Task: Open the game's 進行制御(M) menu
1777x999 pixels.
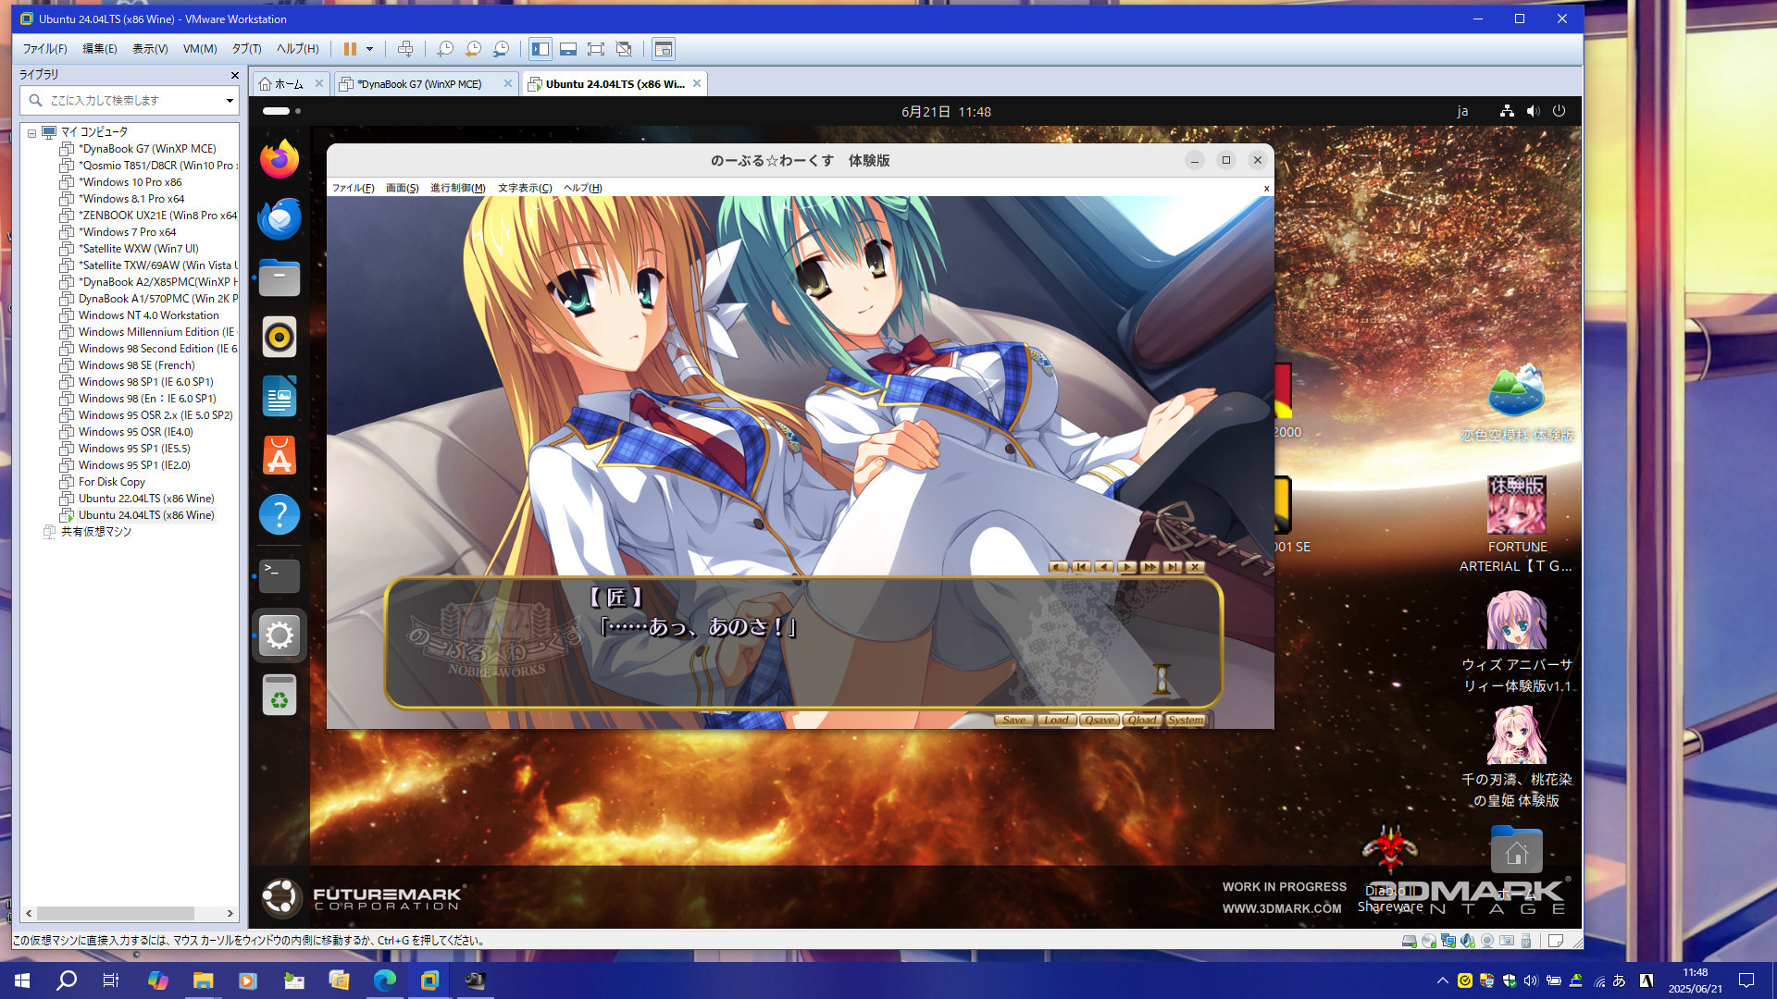Action: pyautogui.click(x=457, y=188)
